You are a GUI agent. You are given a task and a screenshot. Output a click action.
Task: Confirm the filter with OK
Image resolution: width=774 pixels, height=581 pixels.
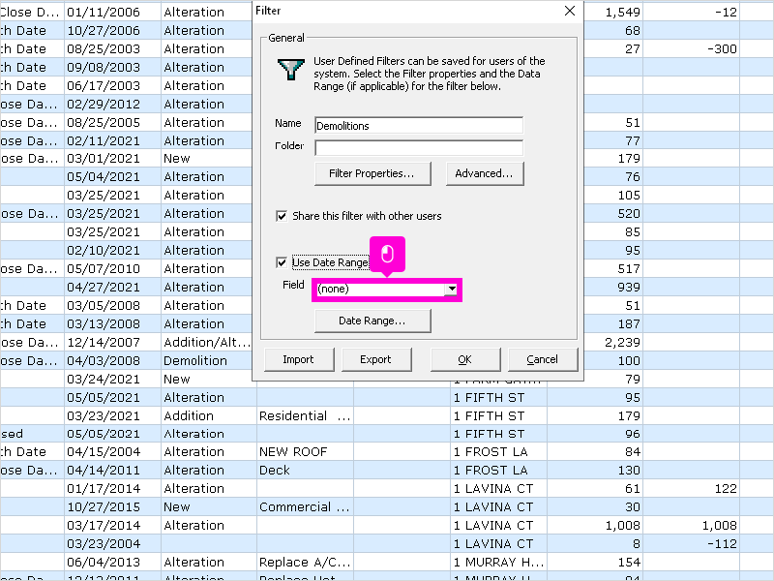click(465, 359)
